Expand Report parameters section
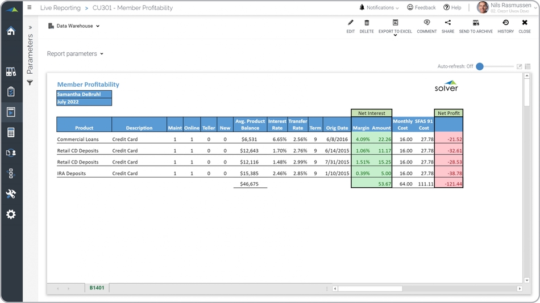This screenshot has height=303, width=540. (75, 54)
